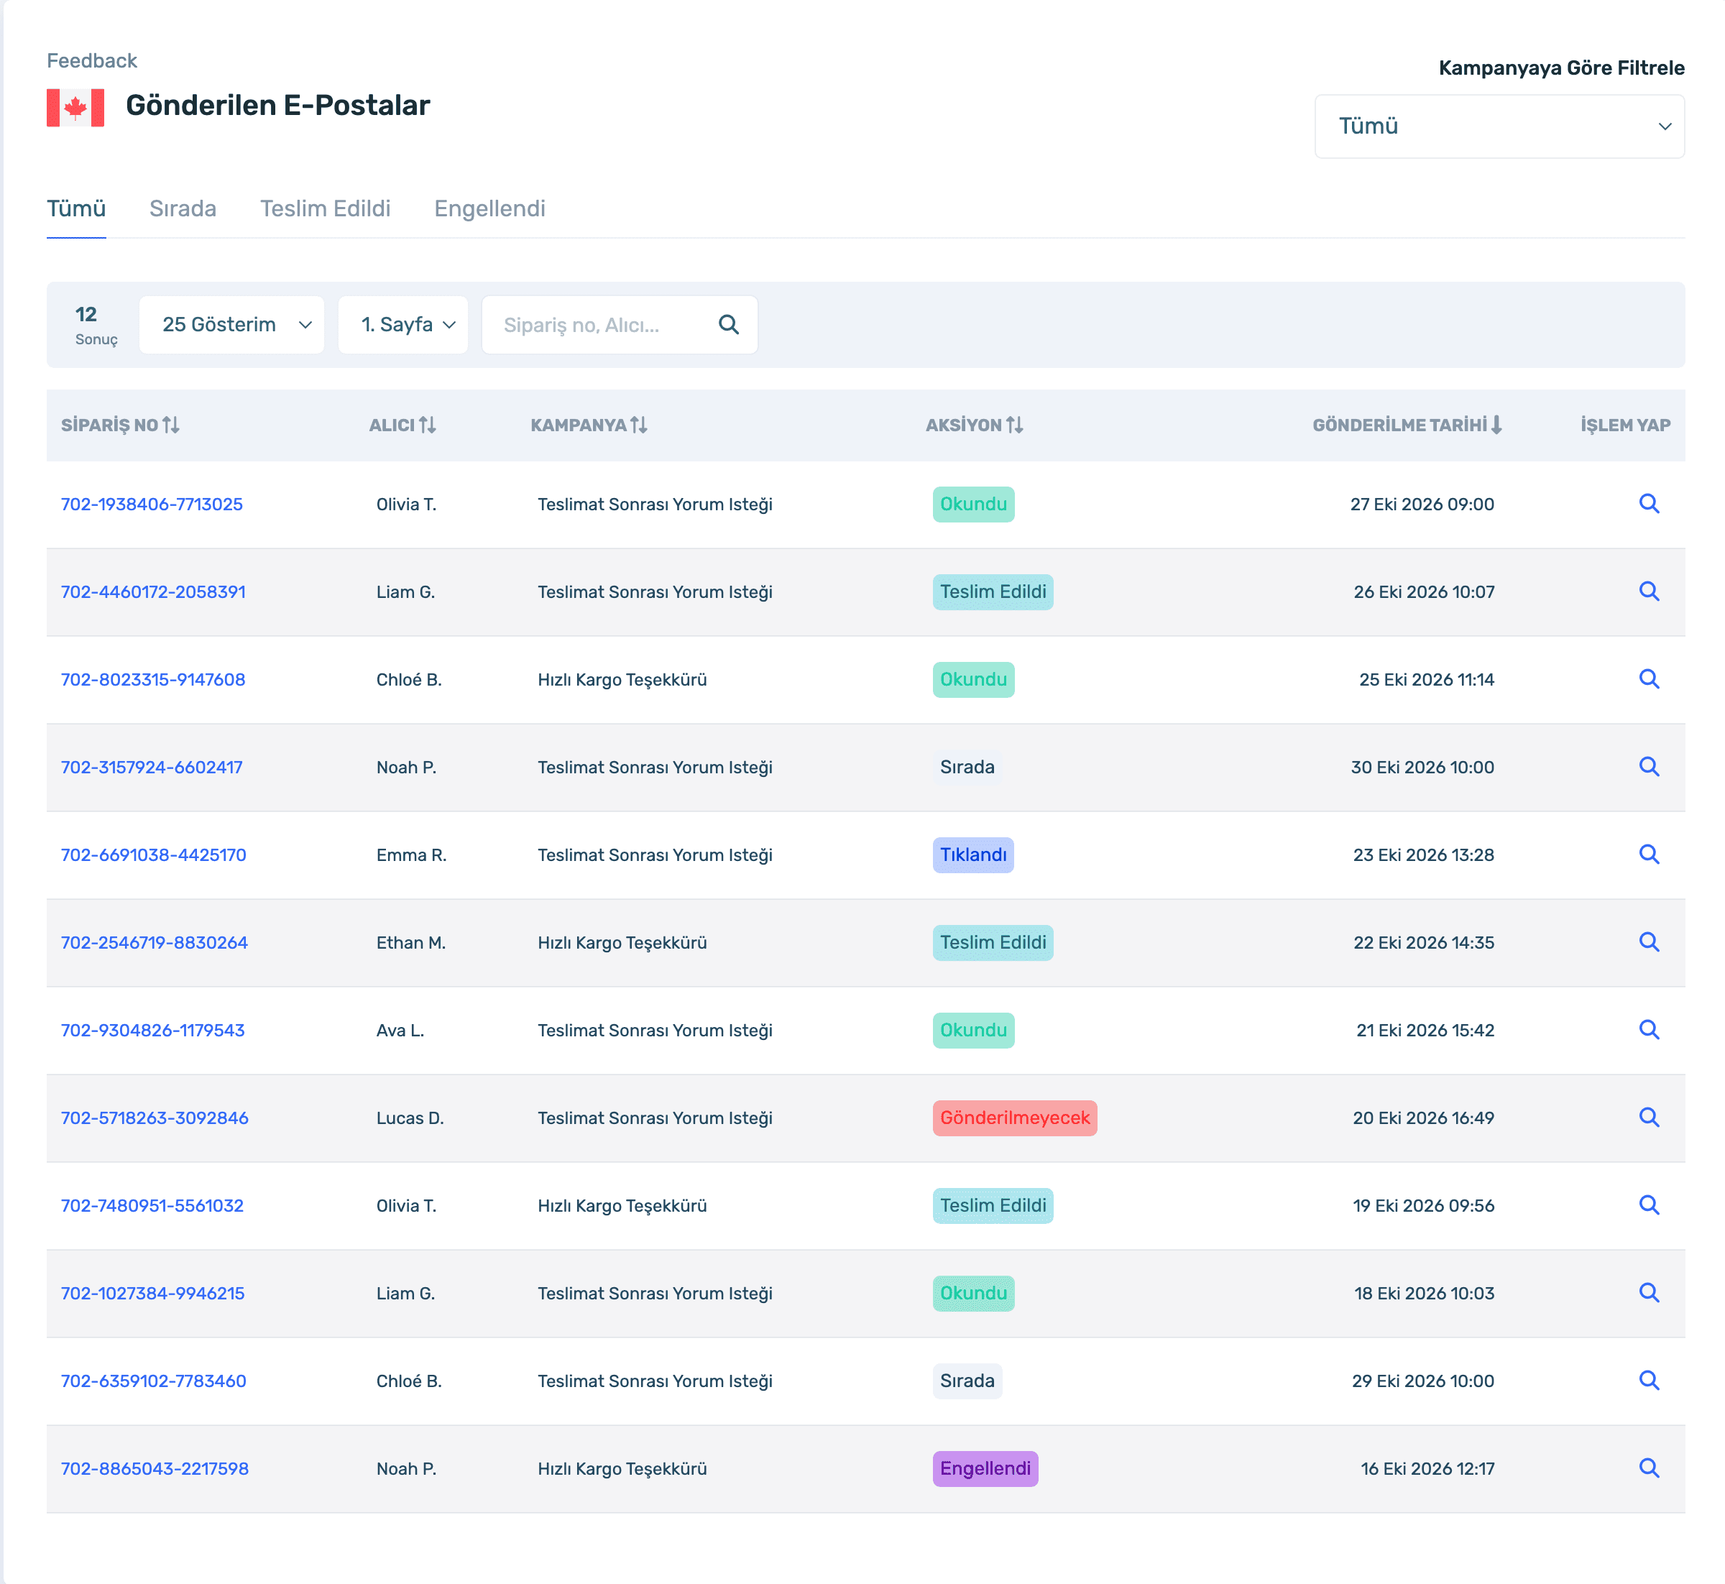Open order link 702-8865043-2217598
Image resolution: width=1725 pixels, height=1584 pixels.
coord(155,1468)
